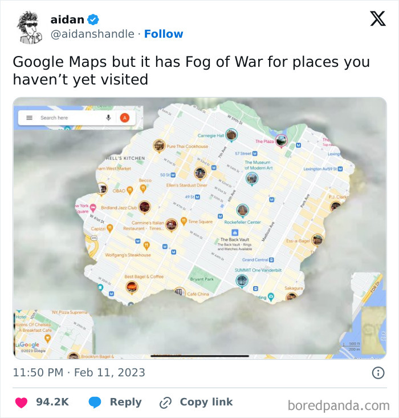This screenshot has width=399, height=418.
Task: Open the tweet timestamp link
Action: (x=79, y=373)
